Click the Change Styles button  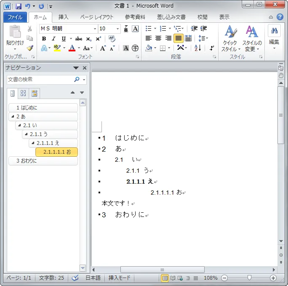(x=252, y=39)
